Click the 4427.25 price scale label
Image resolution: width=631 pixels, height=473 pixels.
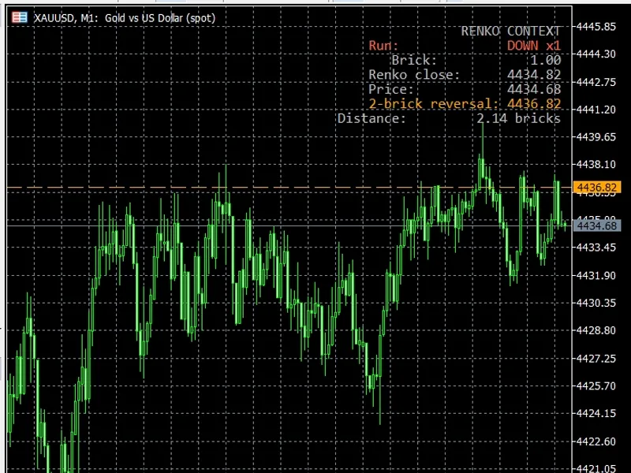click(x=596, y=359)
